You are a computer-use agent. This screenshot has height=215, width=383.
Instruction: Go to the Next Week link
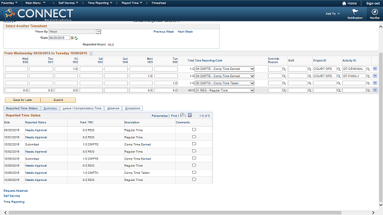[x=185, y=32]
